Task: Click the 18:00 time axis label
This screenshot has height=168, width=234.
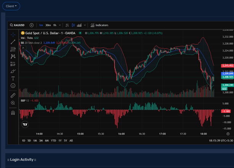Action: pos(203,134)
